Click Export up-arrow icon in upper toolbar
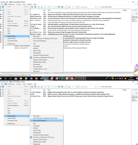 click(x=42, y=7)
